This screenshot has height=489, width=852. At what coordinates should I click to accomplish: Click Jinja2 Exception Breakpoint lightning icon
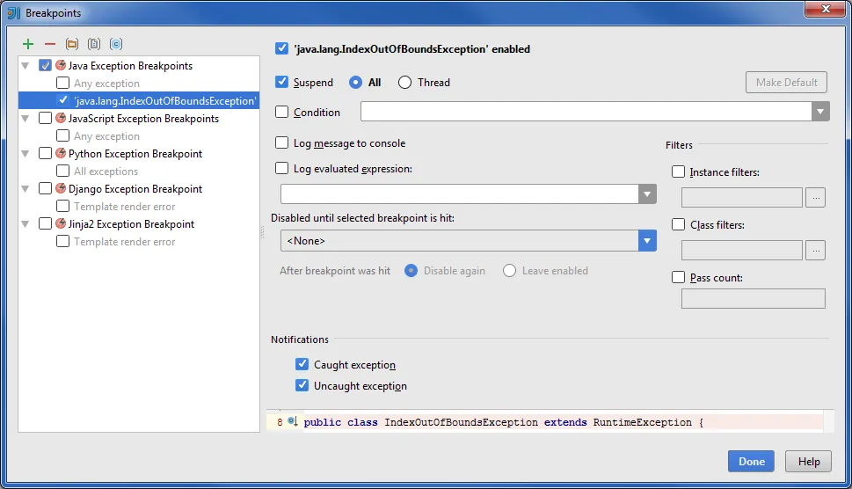(61, 223)
